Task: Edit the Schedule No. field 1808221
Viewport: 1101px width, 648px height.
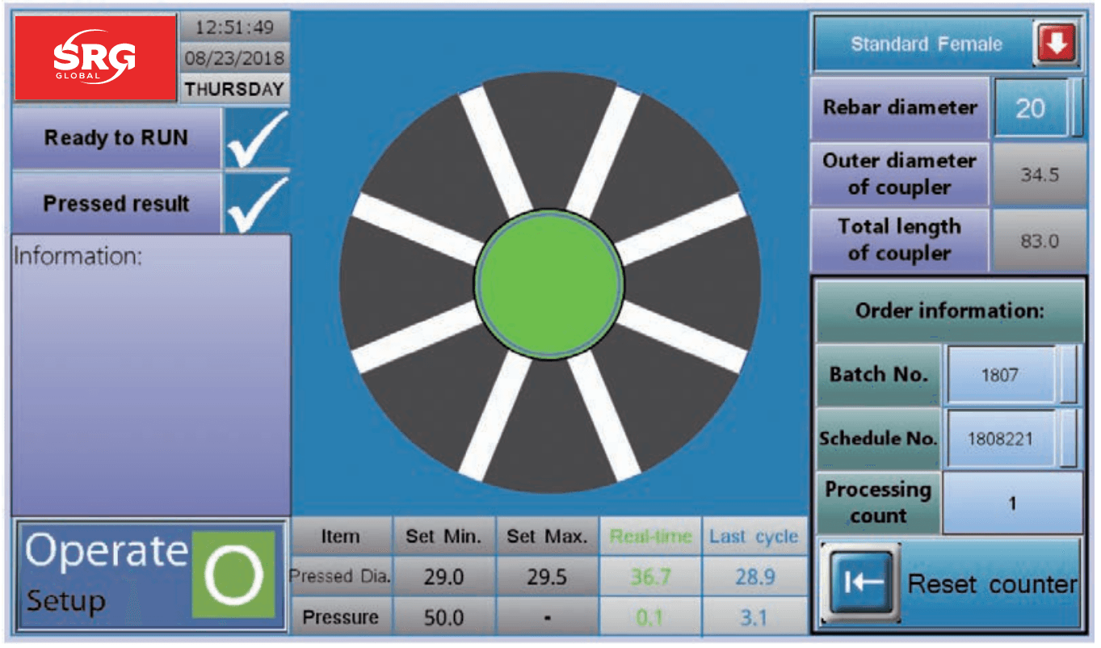Action: (x=1001, y=439)
